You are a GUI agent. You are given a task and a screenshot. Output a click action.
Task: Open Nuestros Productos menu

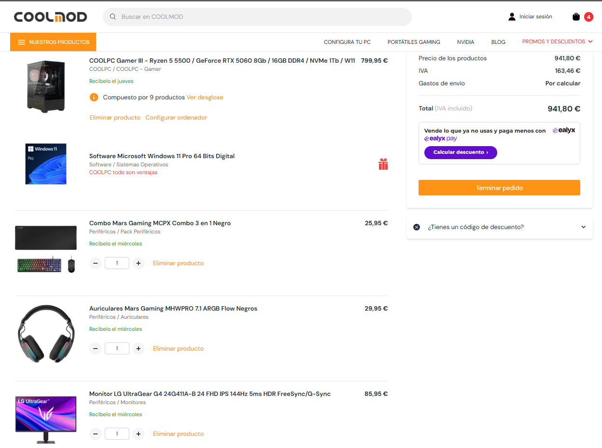[x=53, y=42]
